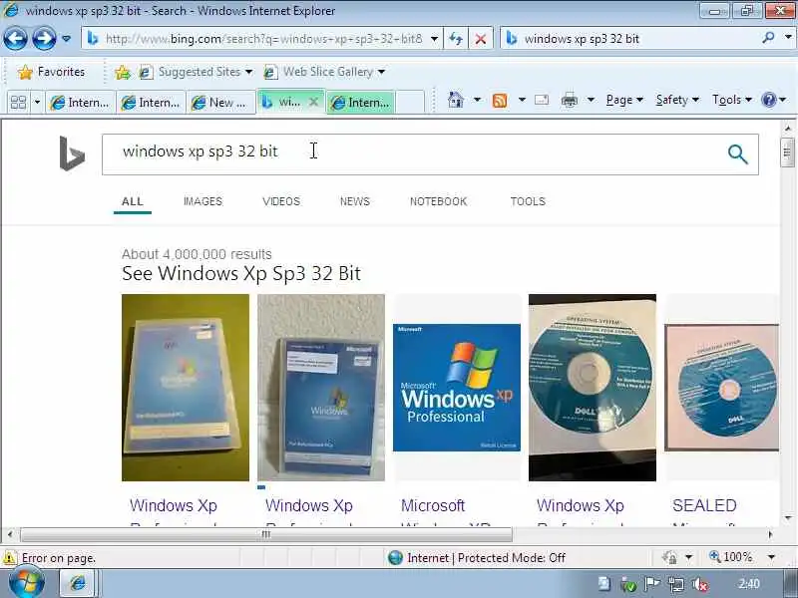Open the TOOLS tab on Bing
This screenshot has width=798, height=598.
pyautogui.click(x=528, y=201)
